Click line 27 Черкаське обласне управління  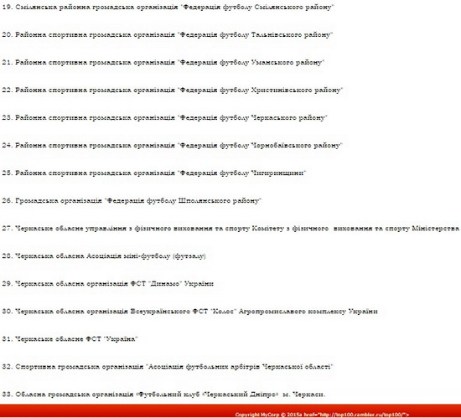[230, 229]
